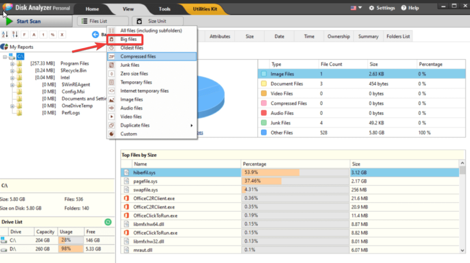Screen dimensions: 470x263
Task: Click the X toolbar icon
Action: click(x=62, y=35)
